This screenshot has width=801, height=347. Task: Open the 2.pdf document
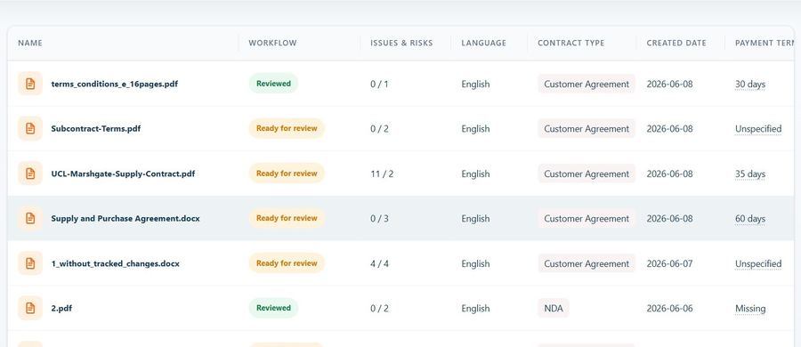(x=61, y=308)
